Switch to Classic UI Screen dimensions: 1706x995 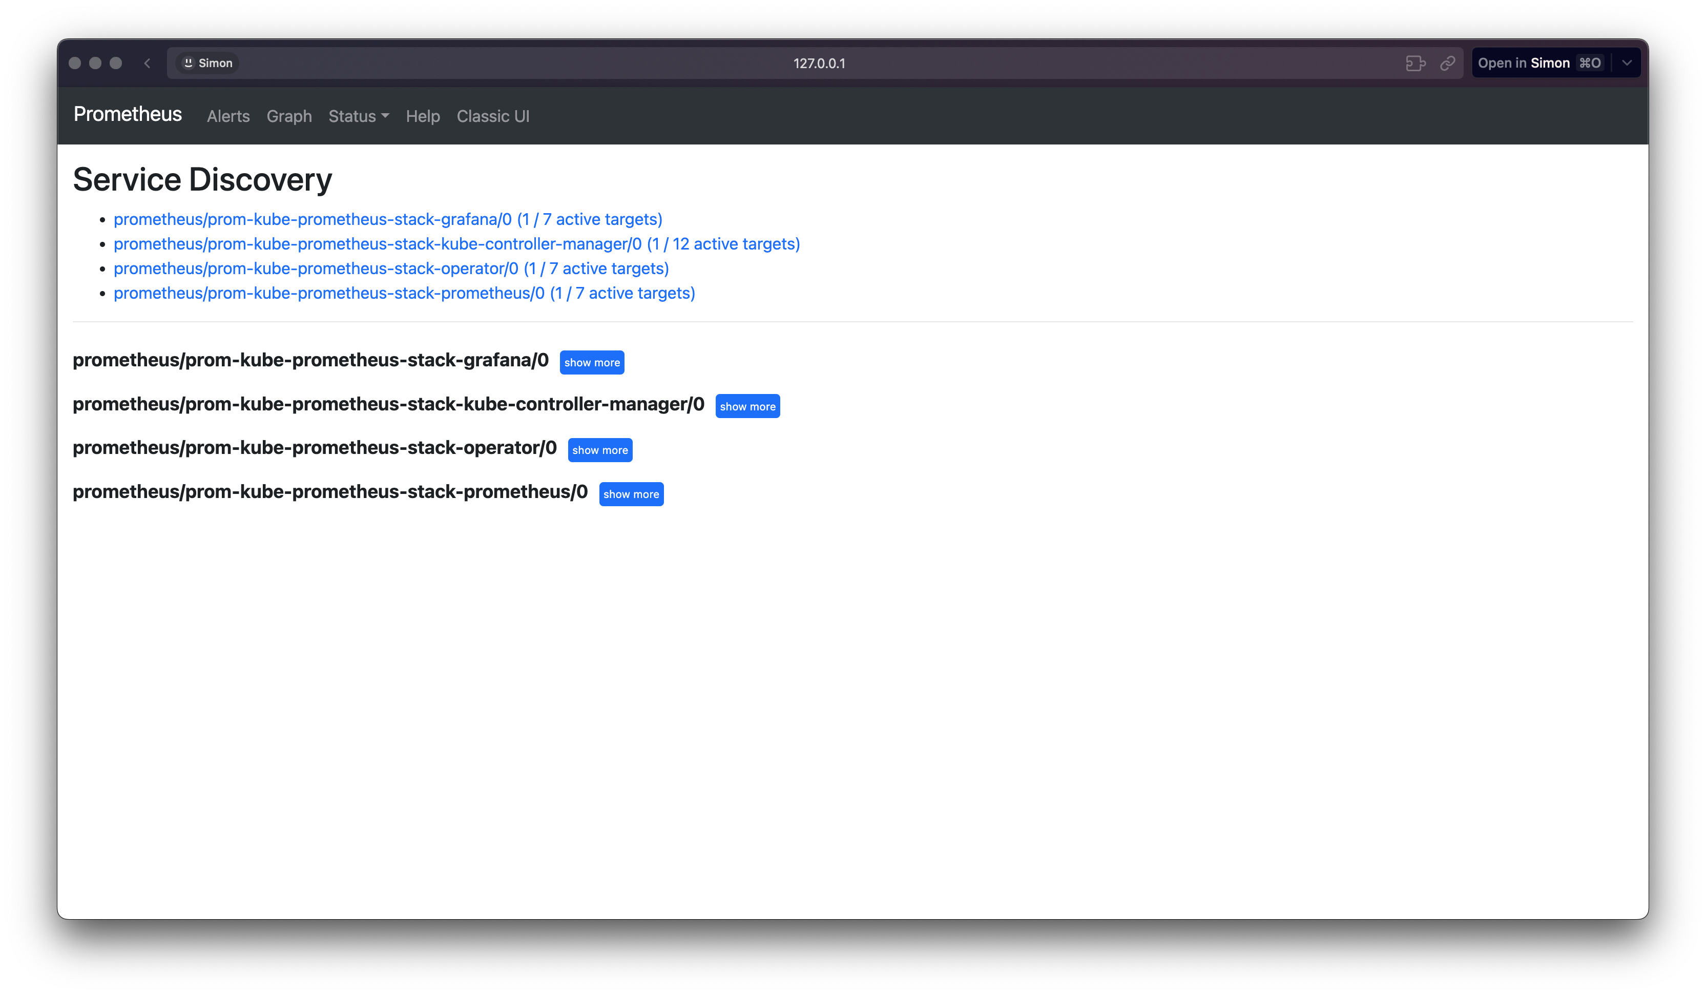click(493, 116)
